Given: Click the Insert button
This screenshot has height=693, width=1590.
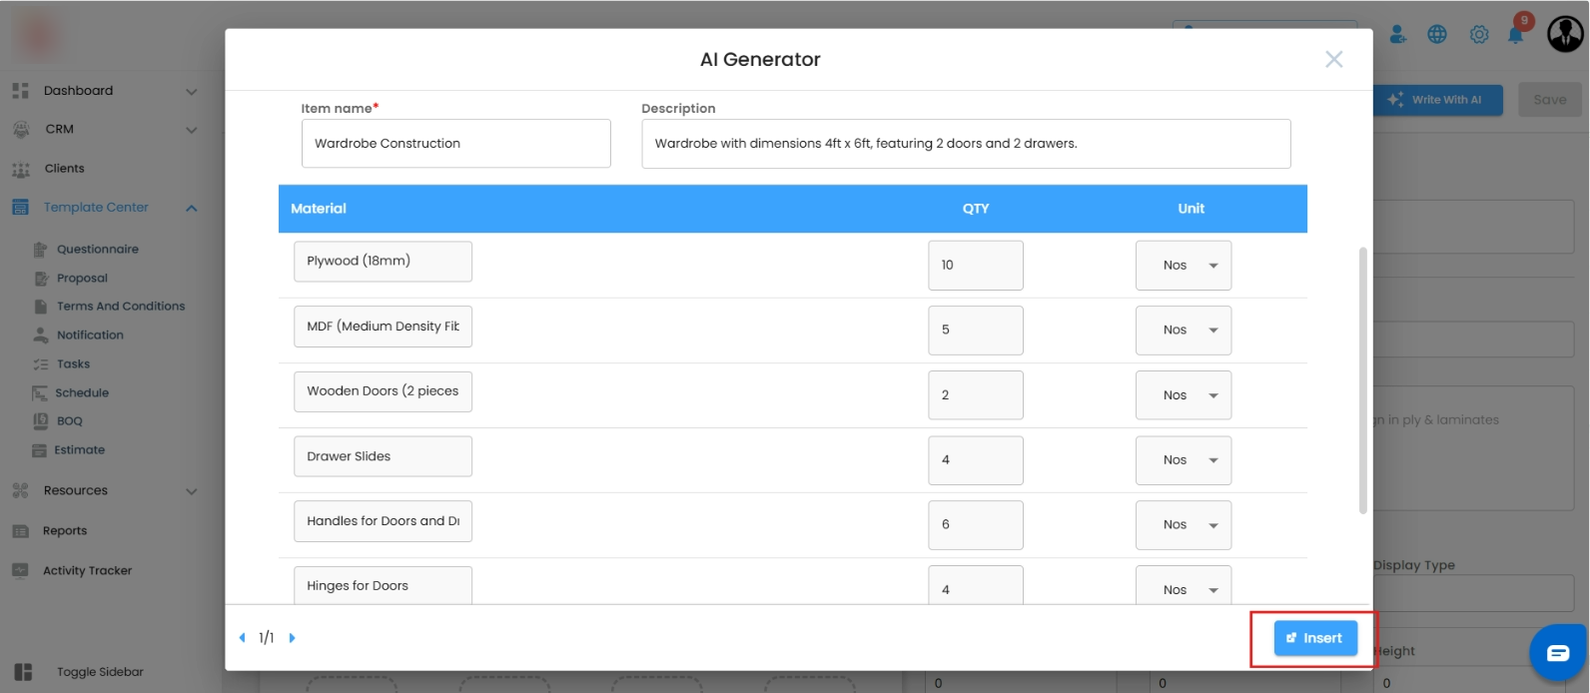Looking at the screenshot, I should tap(1315, 638).
